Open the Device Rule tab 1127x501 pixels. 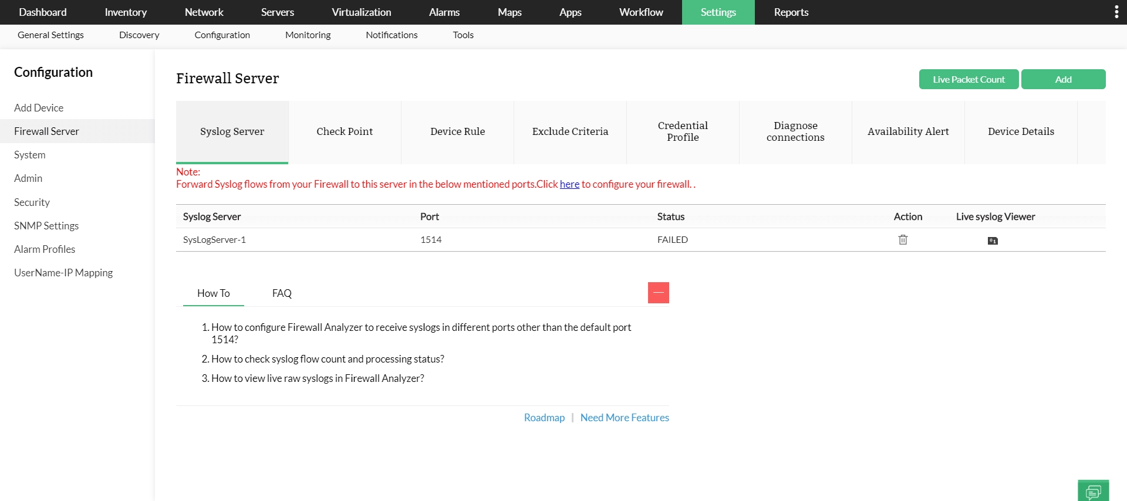457,132
